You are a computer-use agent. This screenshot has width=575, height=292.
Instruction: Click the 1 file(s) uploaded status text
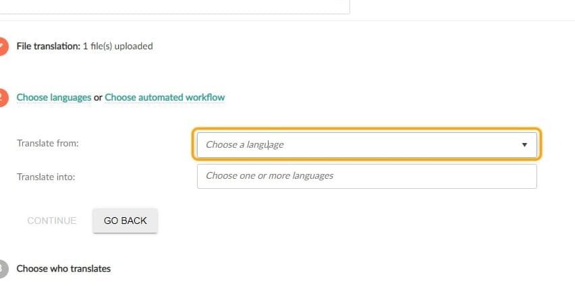[118, 47]
